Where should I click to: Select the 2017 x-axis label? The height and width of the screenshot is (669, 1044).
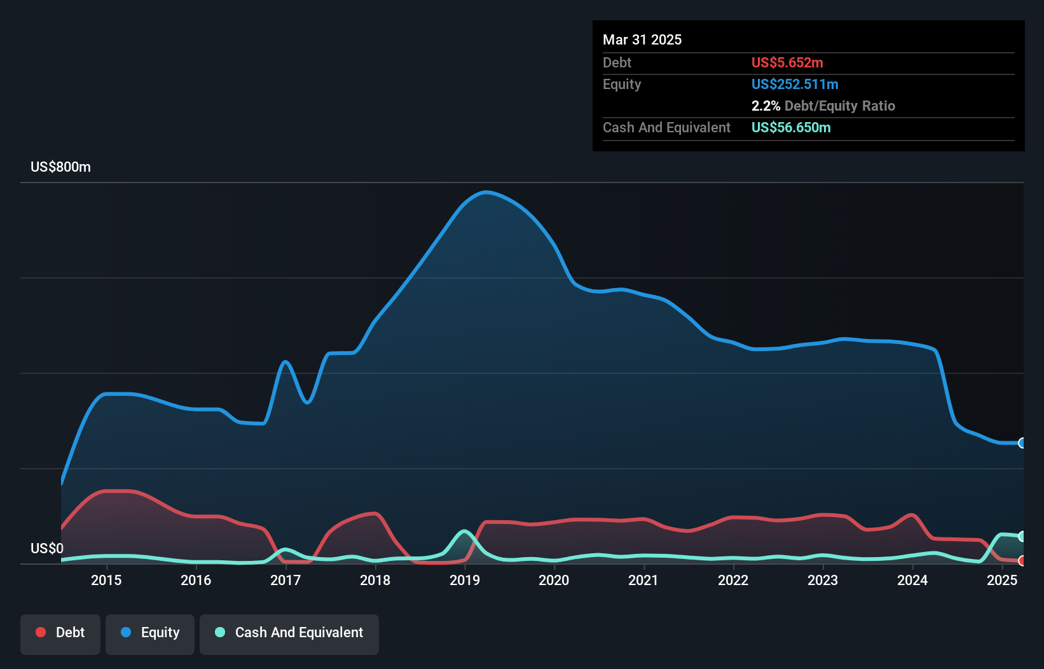click(285, 580)
